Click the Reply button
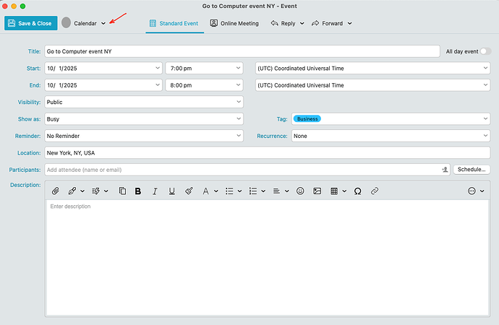Screen dimensions: 499x325 (283, 23)
